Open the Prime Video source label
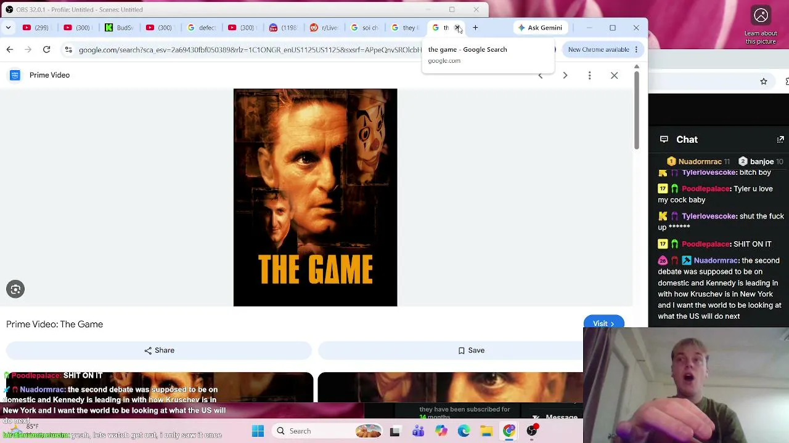 [x=49, y=75]
